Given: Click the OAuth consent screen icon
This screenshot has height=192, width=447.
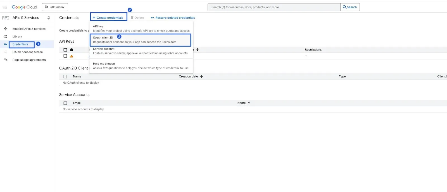Looking at the screenshot, I should point(6,52).
